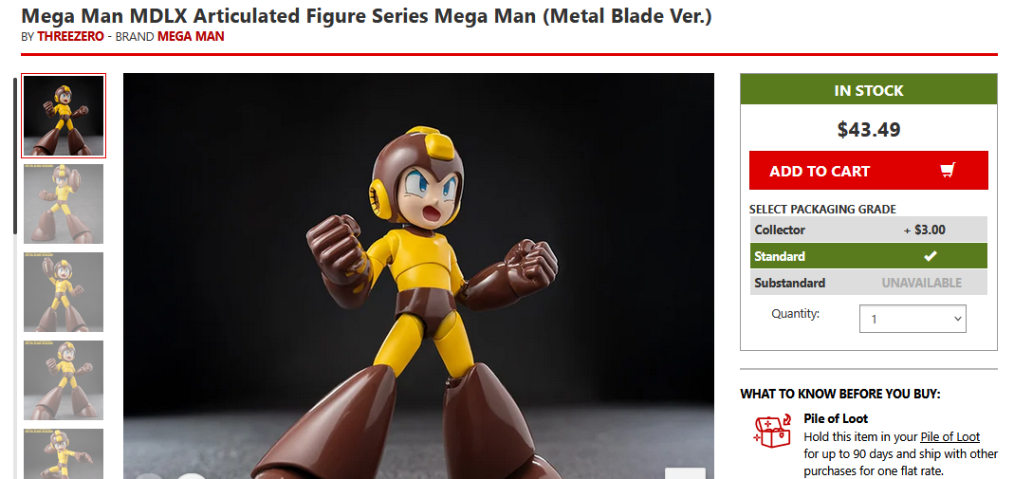View the fourth figure thumbnail
The image size is (1014, 479).
(x=64, y=380)
